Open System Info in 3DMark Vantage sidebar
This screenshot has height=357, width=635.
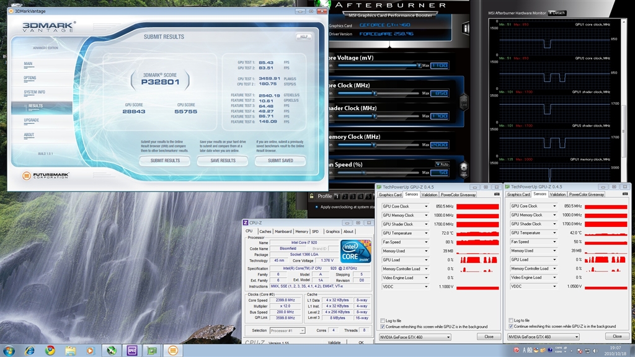coord(35,92)
